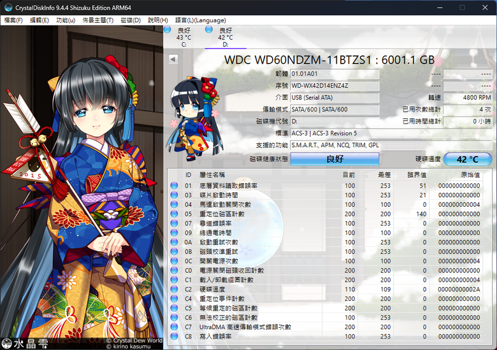This screenshot has width=497, height=350.
Task: Close the CrystalDiskInfo window
Action: pos(485,8)
